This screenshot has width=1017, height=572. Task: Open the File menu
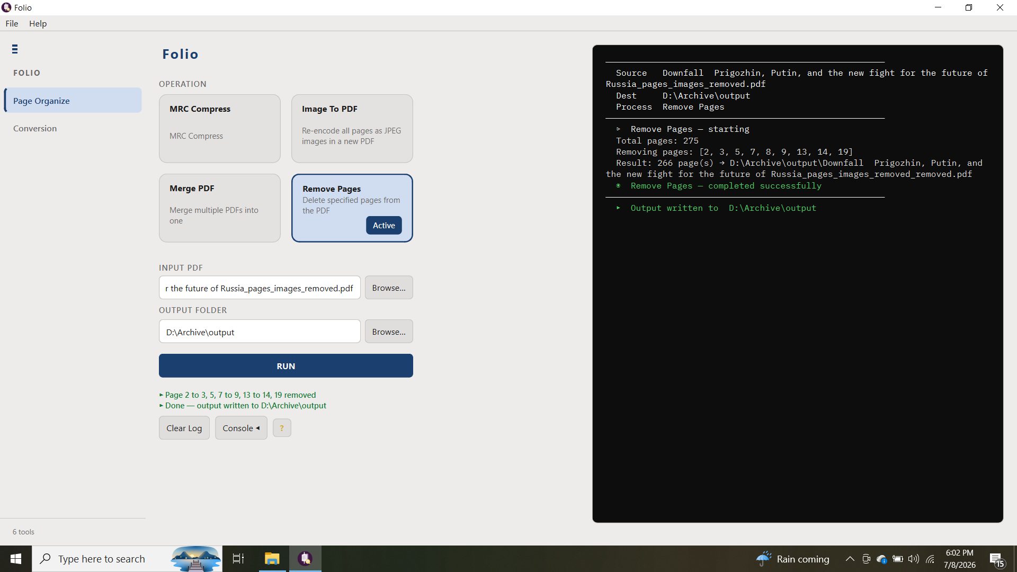[12, 23]
